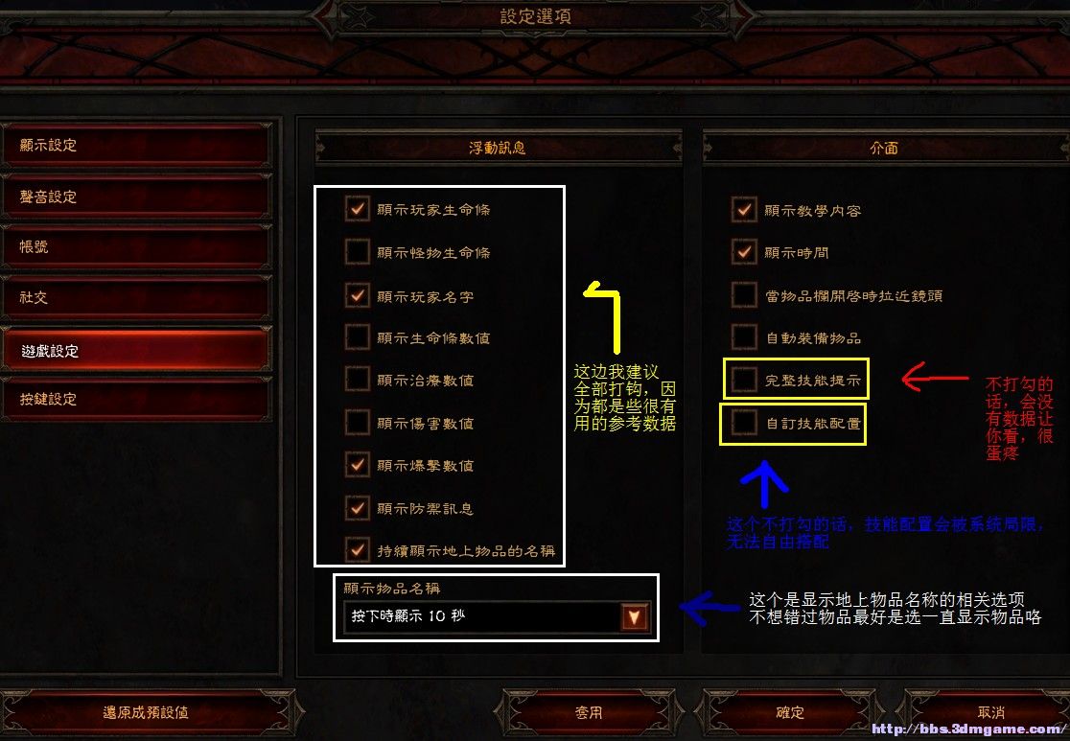Enable 顯示怪物生命條 checkbox

(358, 252)
